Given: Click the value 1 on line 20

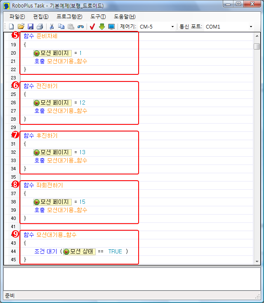Looking at the screenshot, I should [x=80, y=53].
